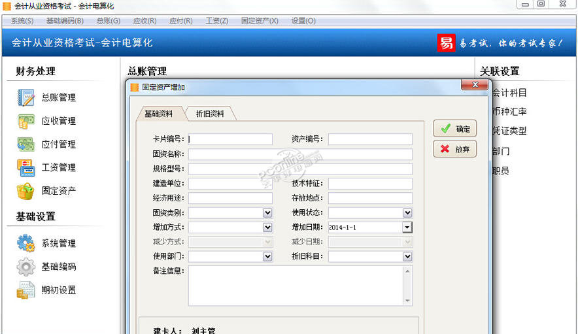Open 工资(Z) menu
Image resolution: width=578 pixels, height=334 pixels.
(217, 21)
